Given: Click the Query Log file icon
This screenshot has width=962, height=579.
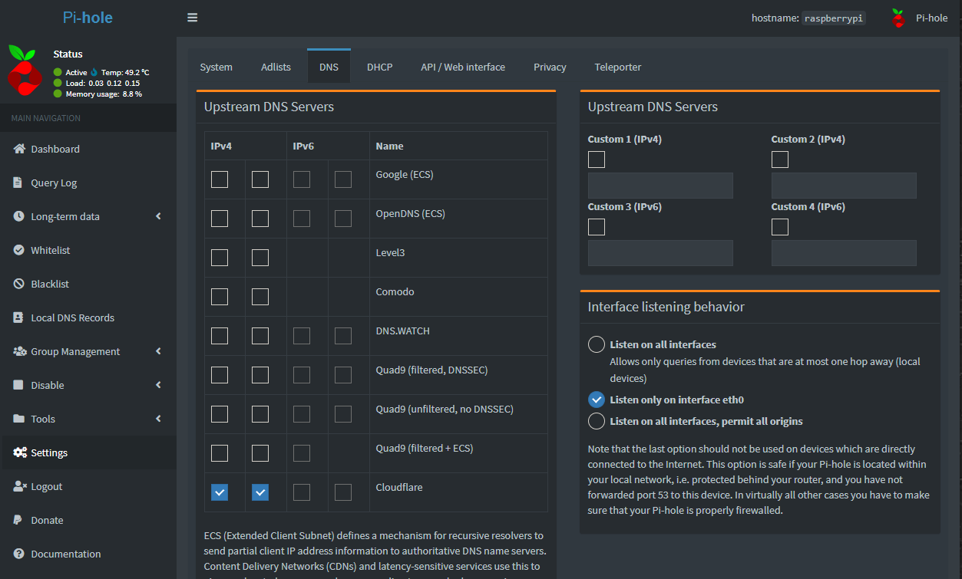Looking at the screenshot, I should (x=18, y=183).
